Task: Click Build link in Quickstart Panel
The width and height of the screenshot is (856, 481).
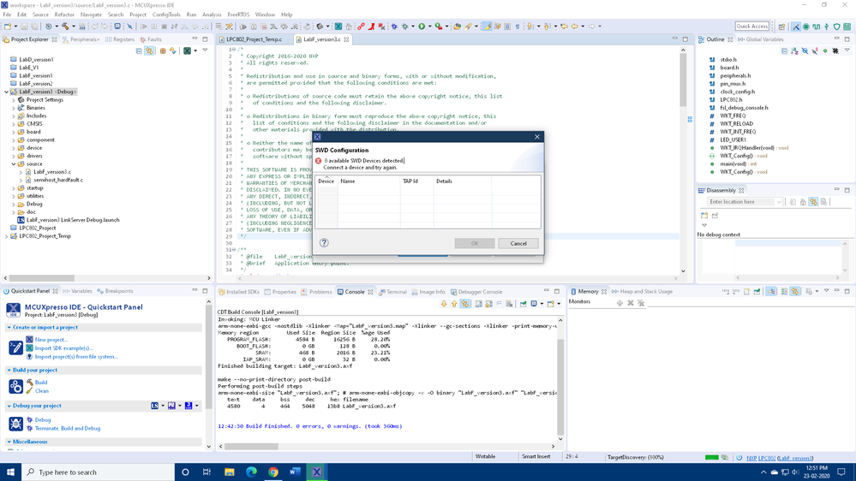Action: click(x=41, y=383)
